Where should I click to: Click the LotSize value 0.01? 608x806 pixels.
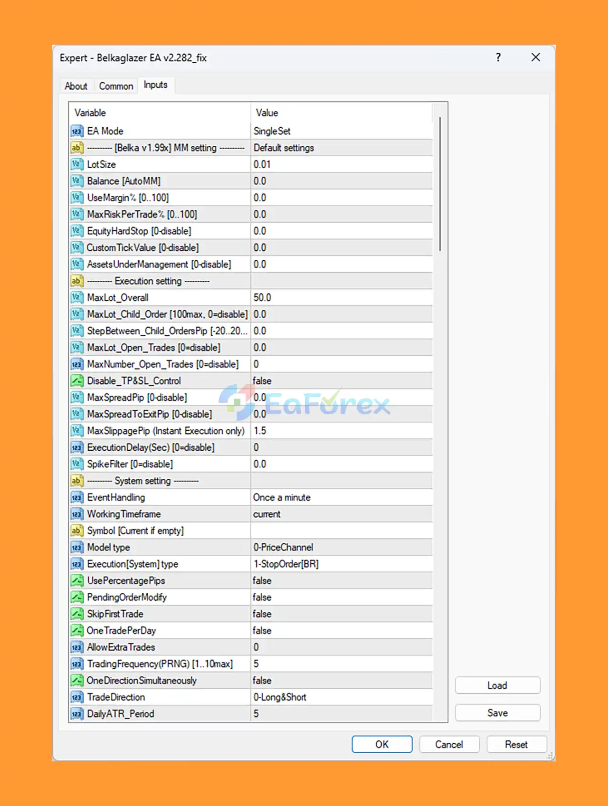tap(342, 164)
